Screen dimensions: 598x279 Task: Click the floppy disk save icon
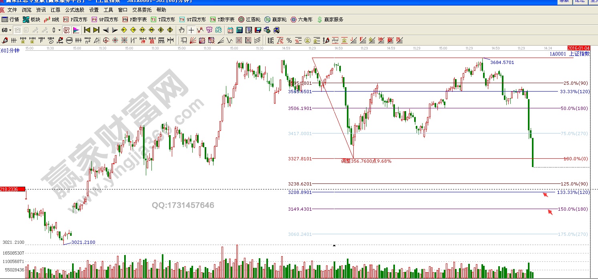pos(258,30)
